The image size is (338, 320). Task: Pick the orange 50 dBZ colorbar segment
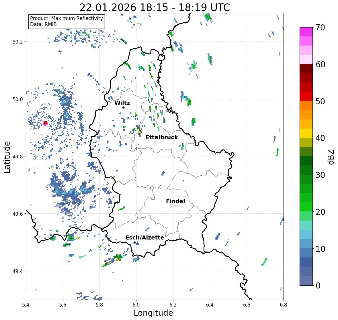click(306, 105)
